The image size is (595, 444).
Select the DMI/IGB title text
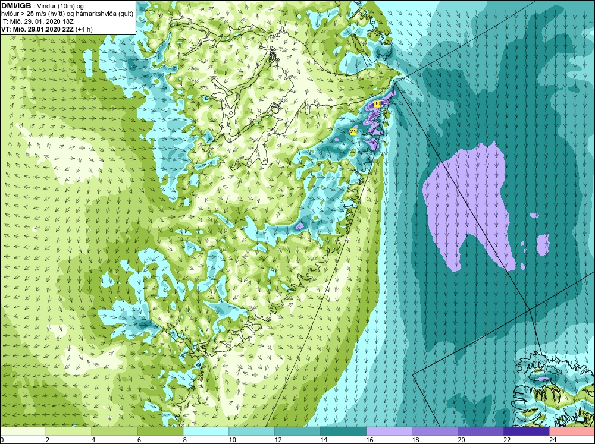click(16, 6)
